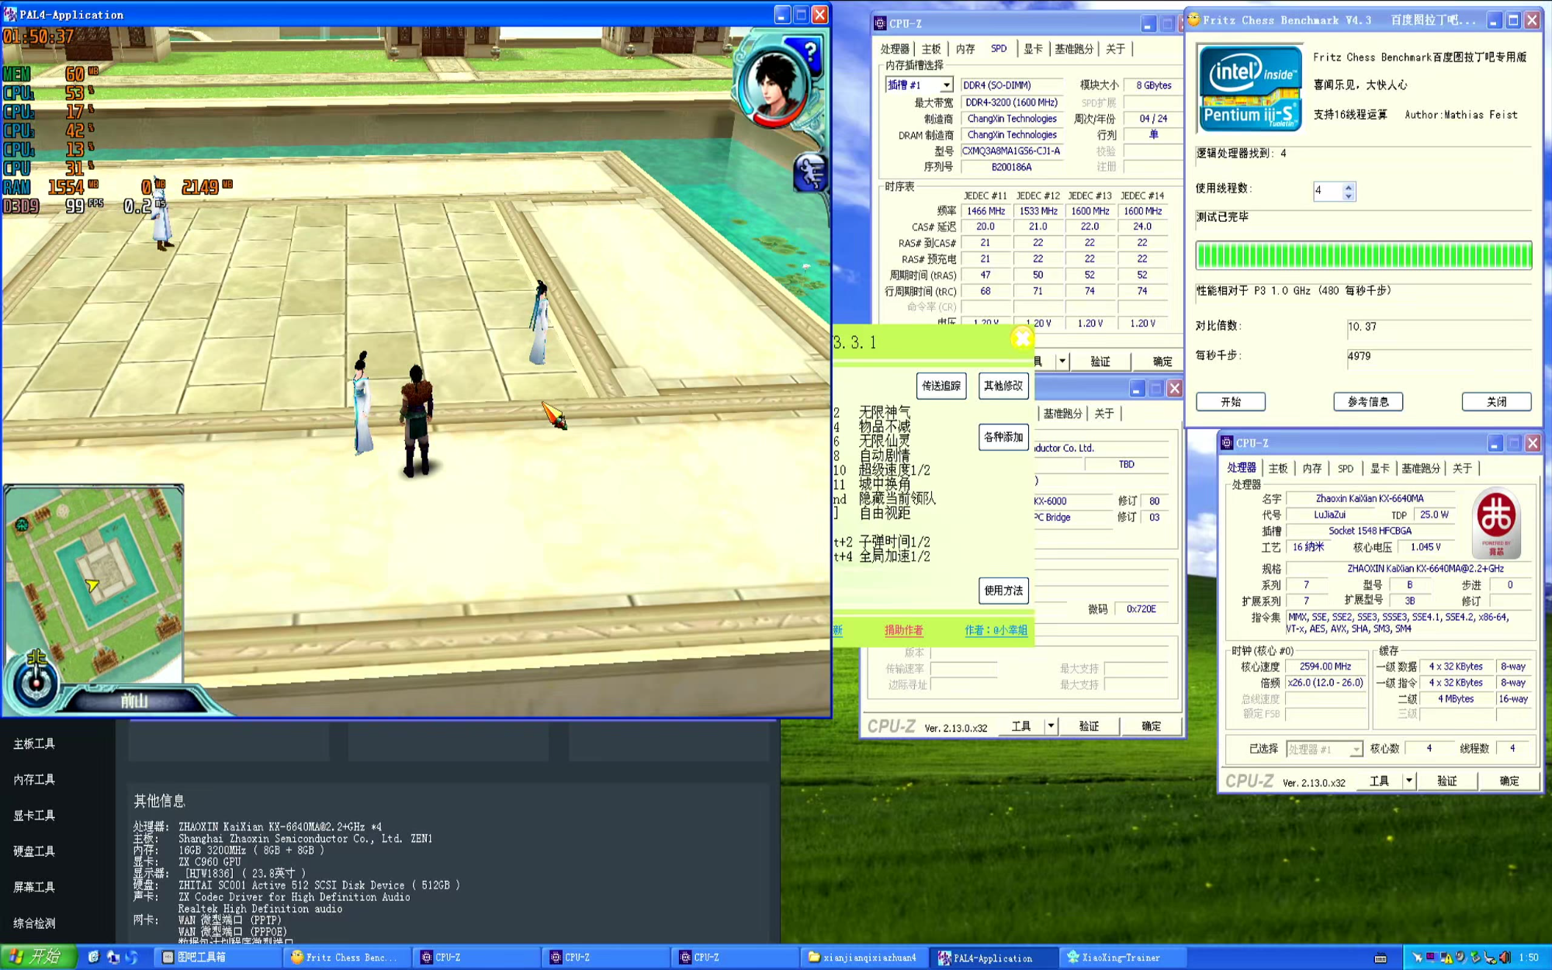Click 确定 in Zhaoxin processor CPU-Z window
The height and width of the screenshot is (970, 1552).
click(1509, 781)
